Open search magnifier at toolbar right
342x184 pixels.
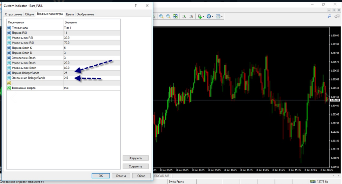[x=329, y=17]
